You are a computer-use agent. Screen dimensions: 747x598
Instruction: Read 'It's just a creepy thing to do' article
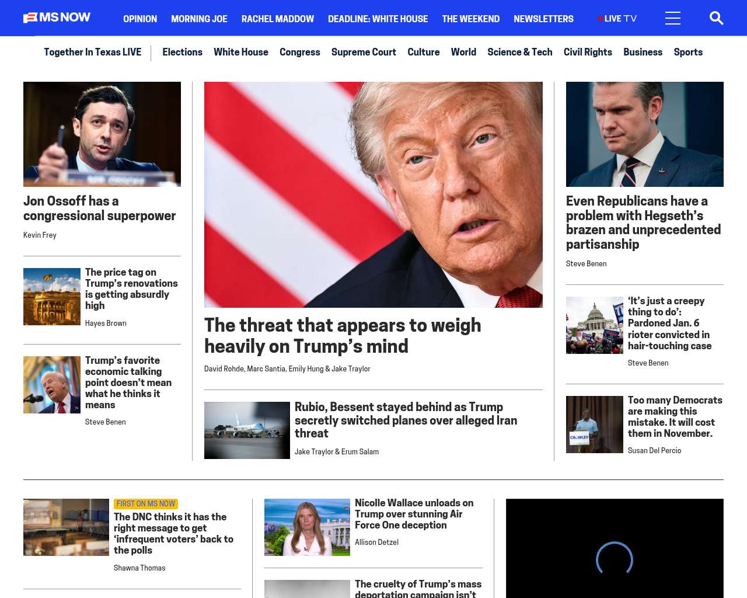[x=669, y=323]
